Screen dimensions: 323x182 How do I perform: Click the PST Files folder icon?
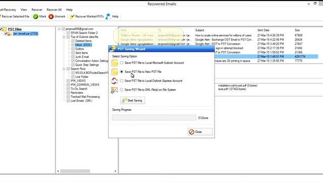click(5, 29)
